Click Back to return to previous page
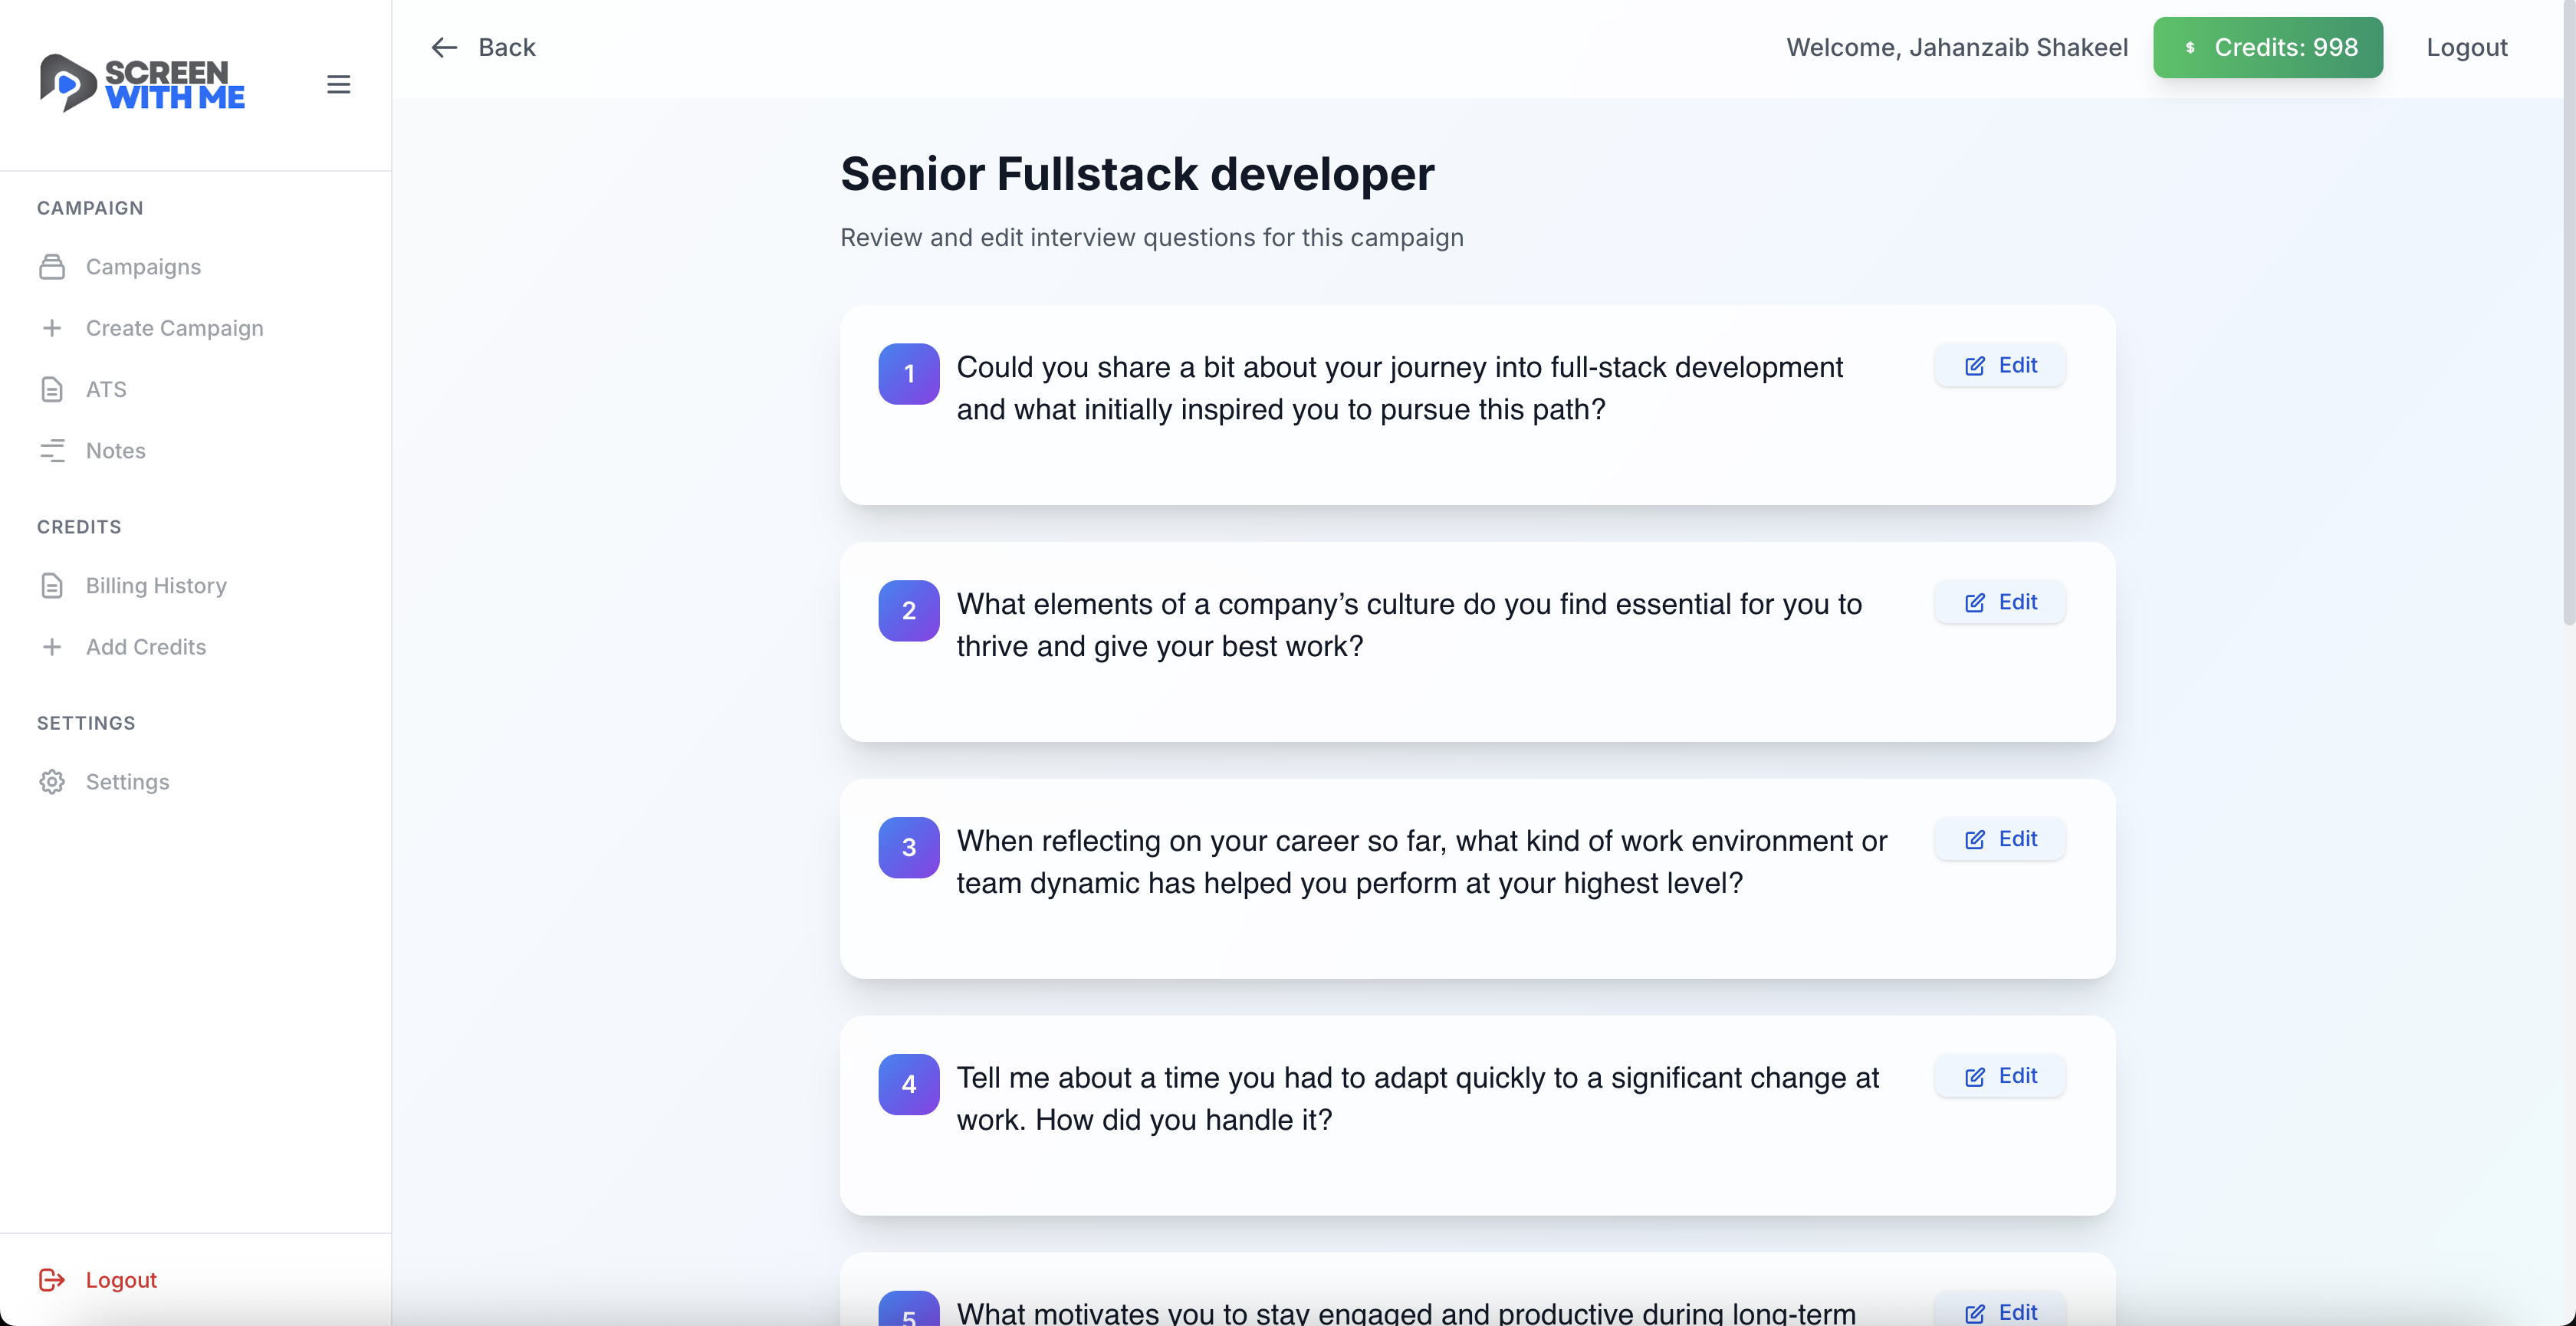 [506, 47]
